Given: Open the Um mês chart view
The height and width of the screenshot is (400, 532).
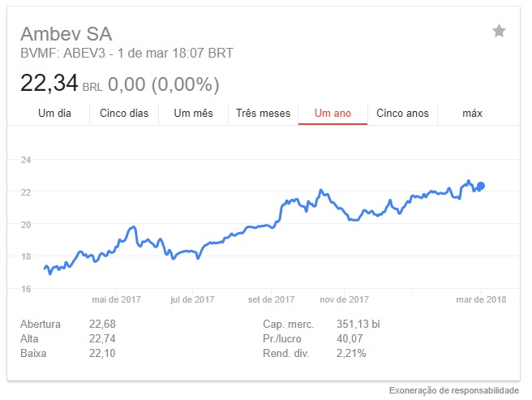Looking at the screenshot, I should (193, 114).
